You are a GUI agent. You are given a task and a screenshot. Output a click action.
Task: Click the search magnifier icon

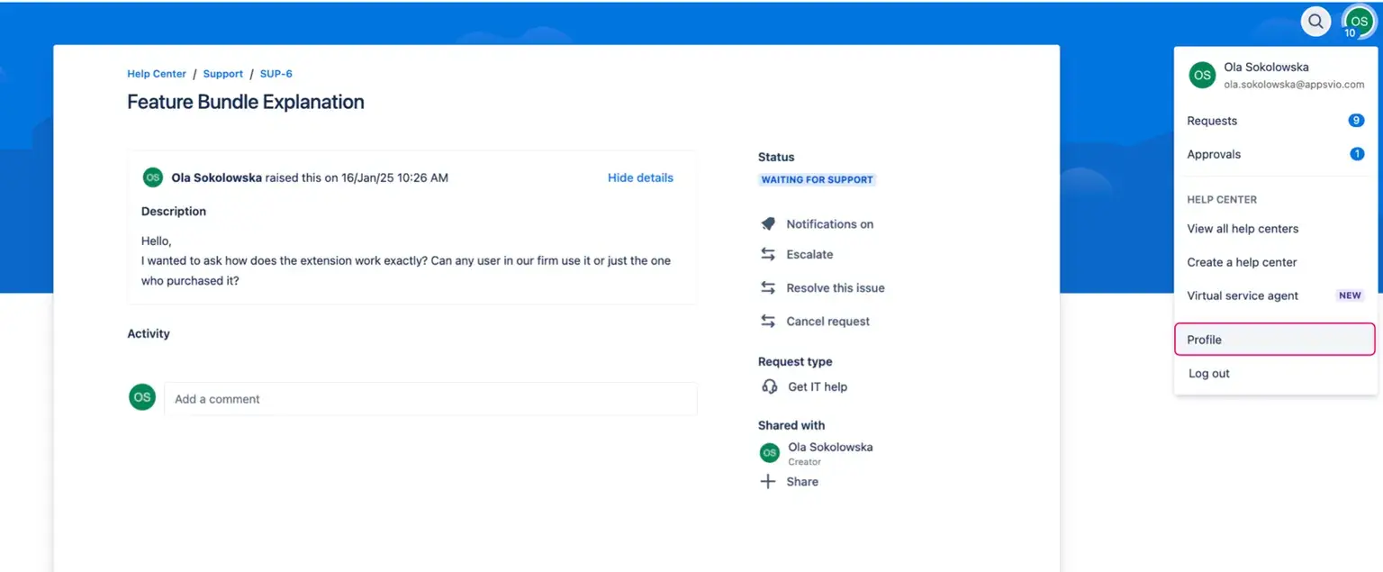click(1315, 22)
